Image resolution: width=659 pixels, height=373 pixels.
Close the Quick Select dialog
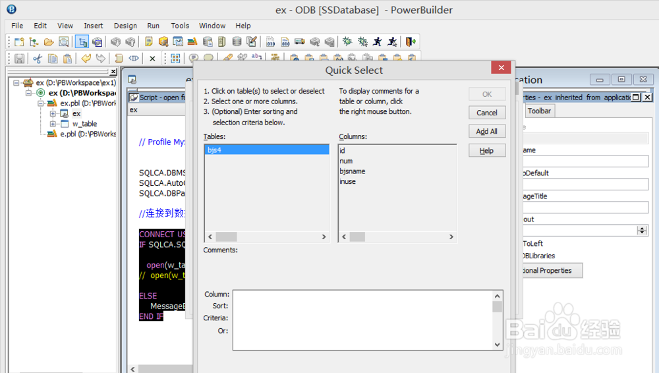click(x=501, y=68)
